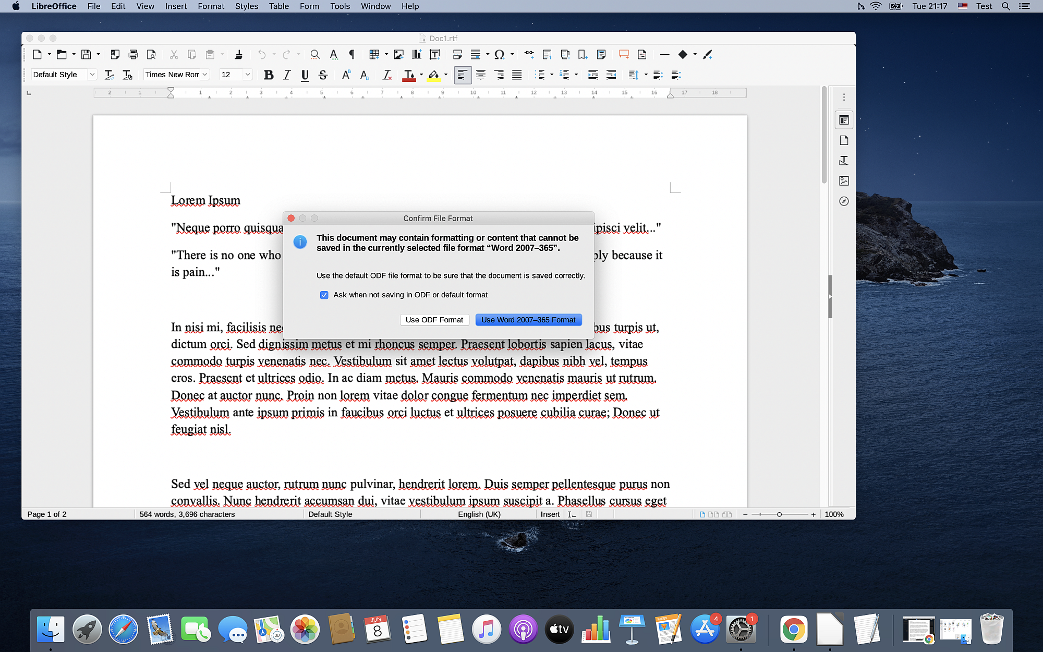The width and height of the screenshot is (1043, 652).
Task: Click Use ODF Format button
Action: [x=434, y=319]
